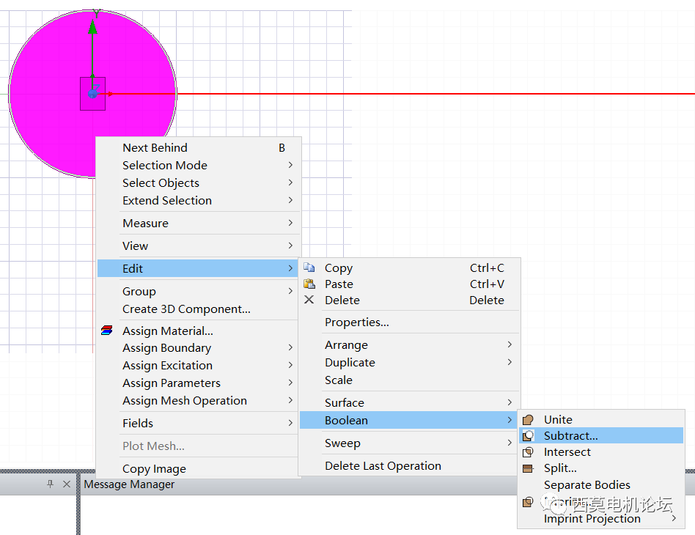Image resolution: width=695 pixels, height=535 pixels.
Task: Choose Assign Material...
Action: 199,331
